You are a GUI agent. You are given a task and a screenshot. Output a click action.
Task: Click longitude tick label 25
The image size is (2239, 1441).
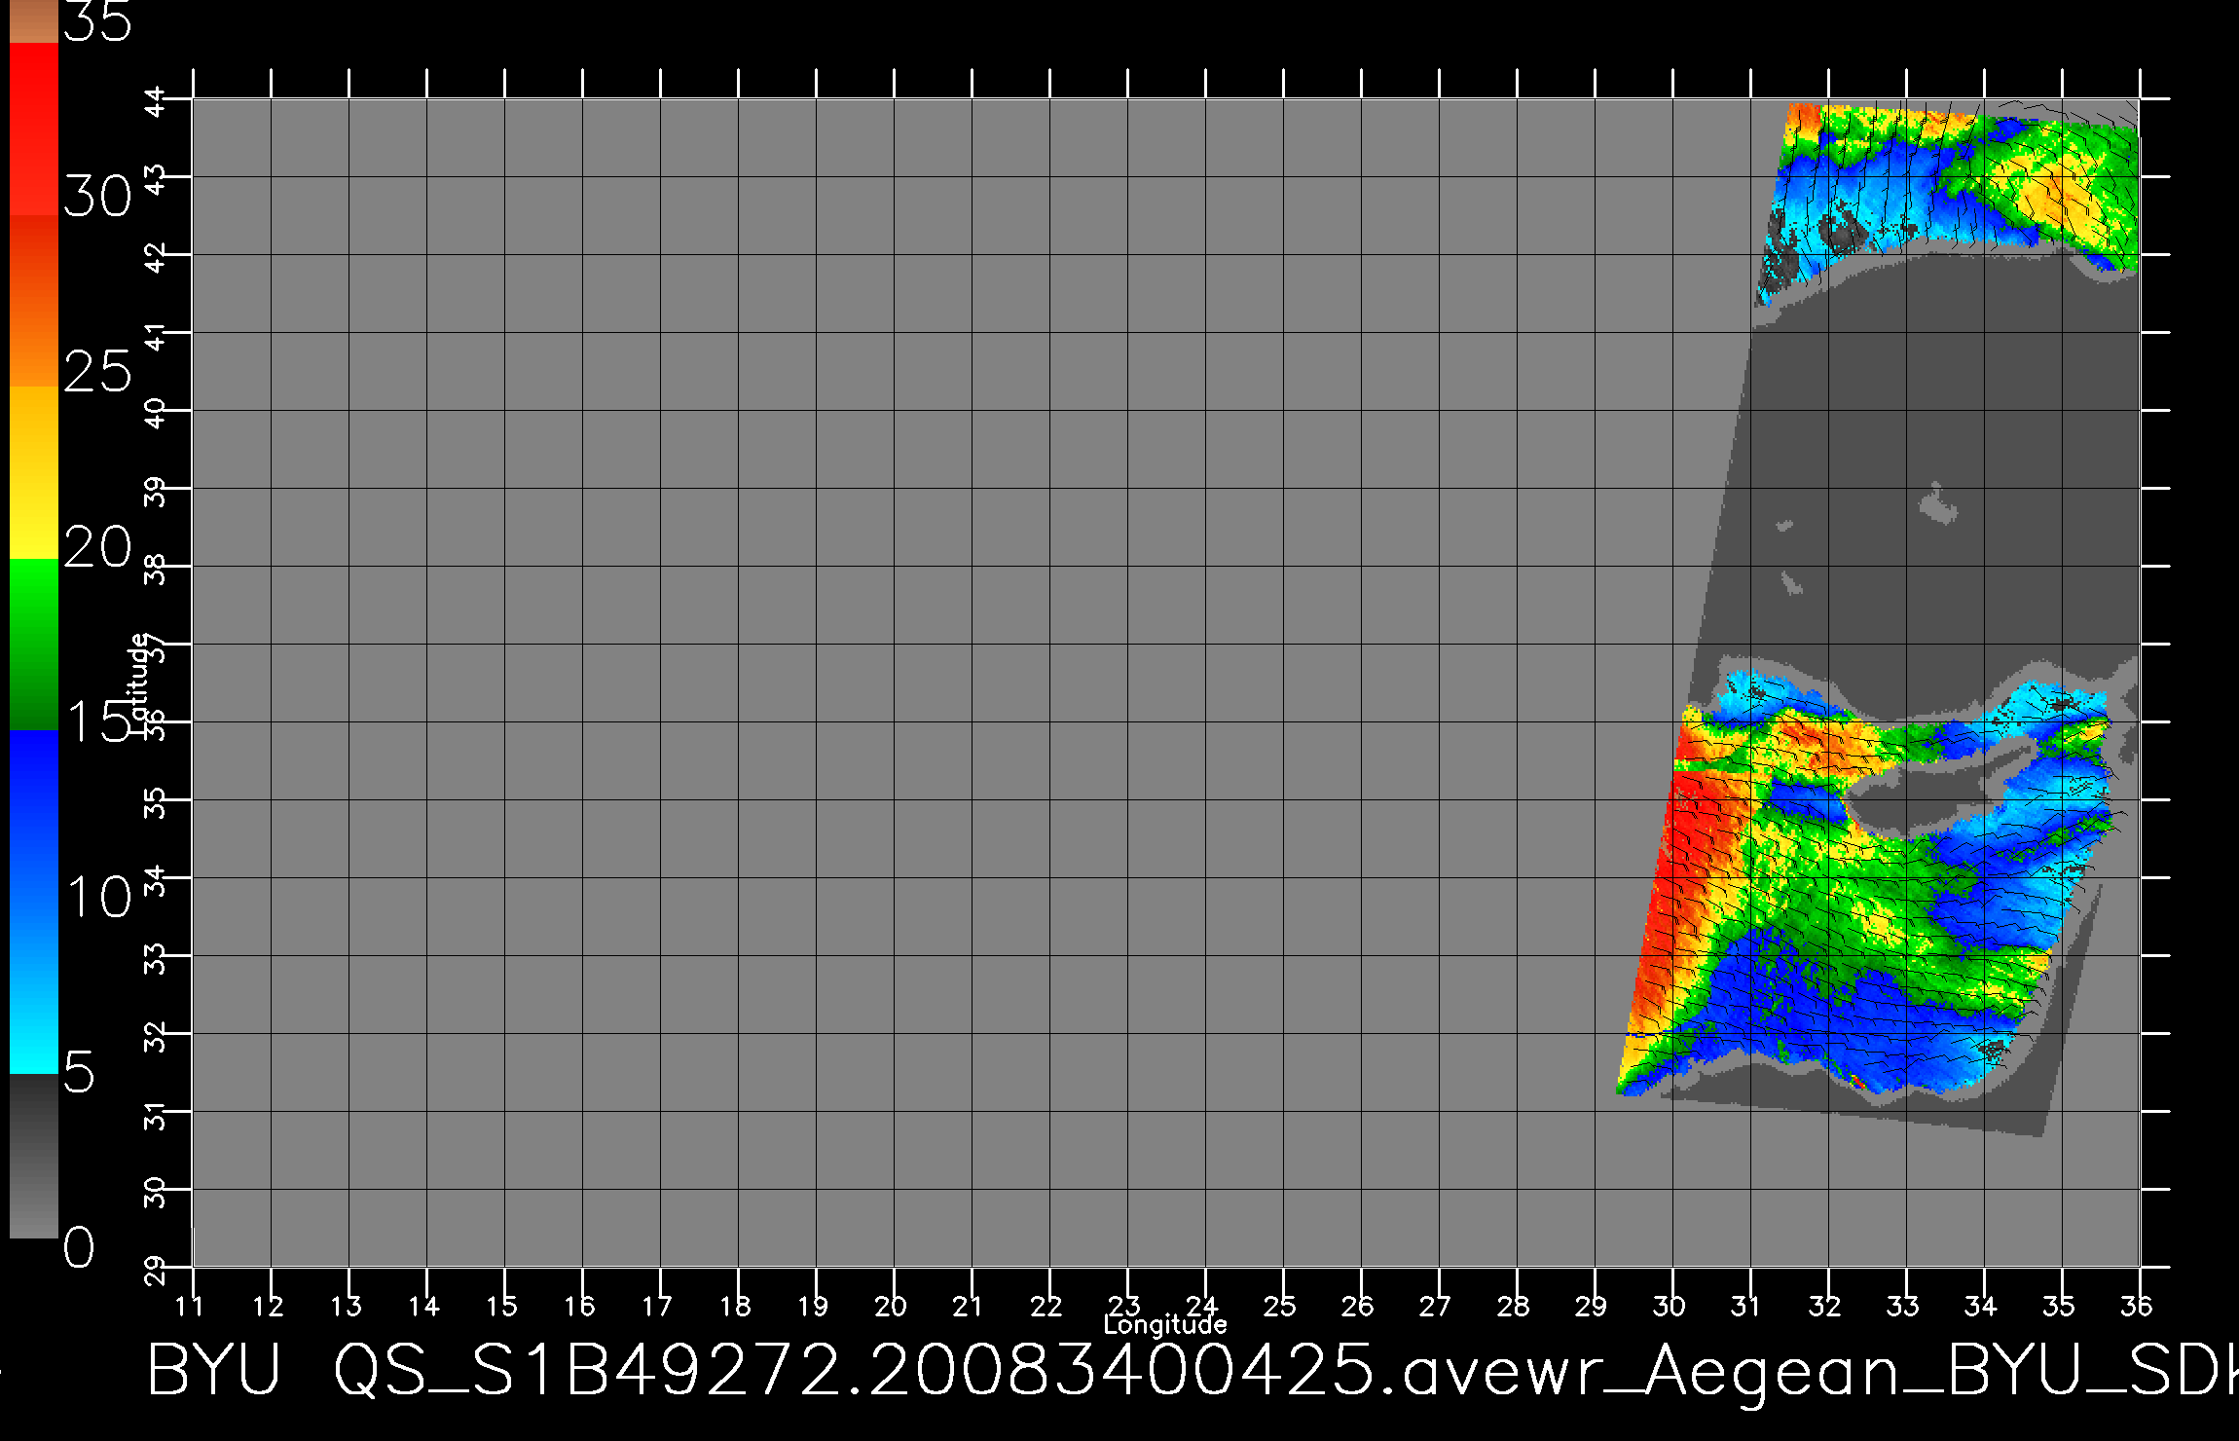click(1280, 1307)
